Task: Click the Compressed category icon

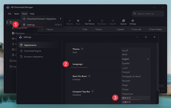Action: coord(13,28)
